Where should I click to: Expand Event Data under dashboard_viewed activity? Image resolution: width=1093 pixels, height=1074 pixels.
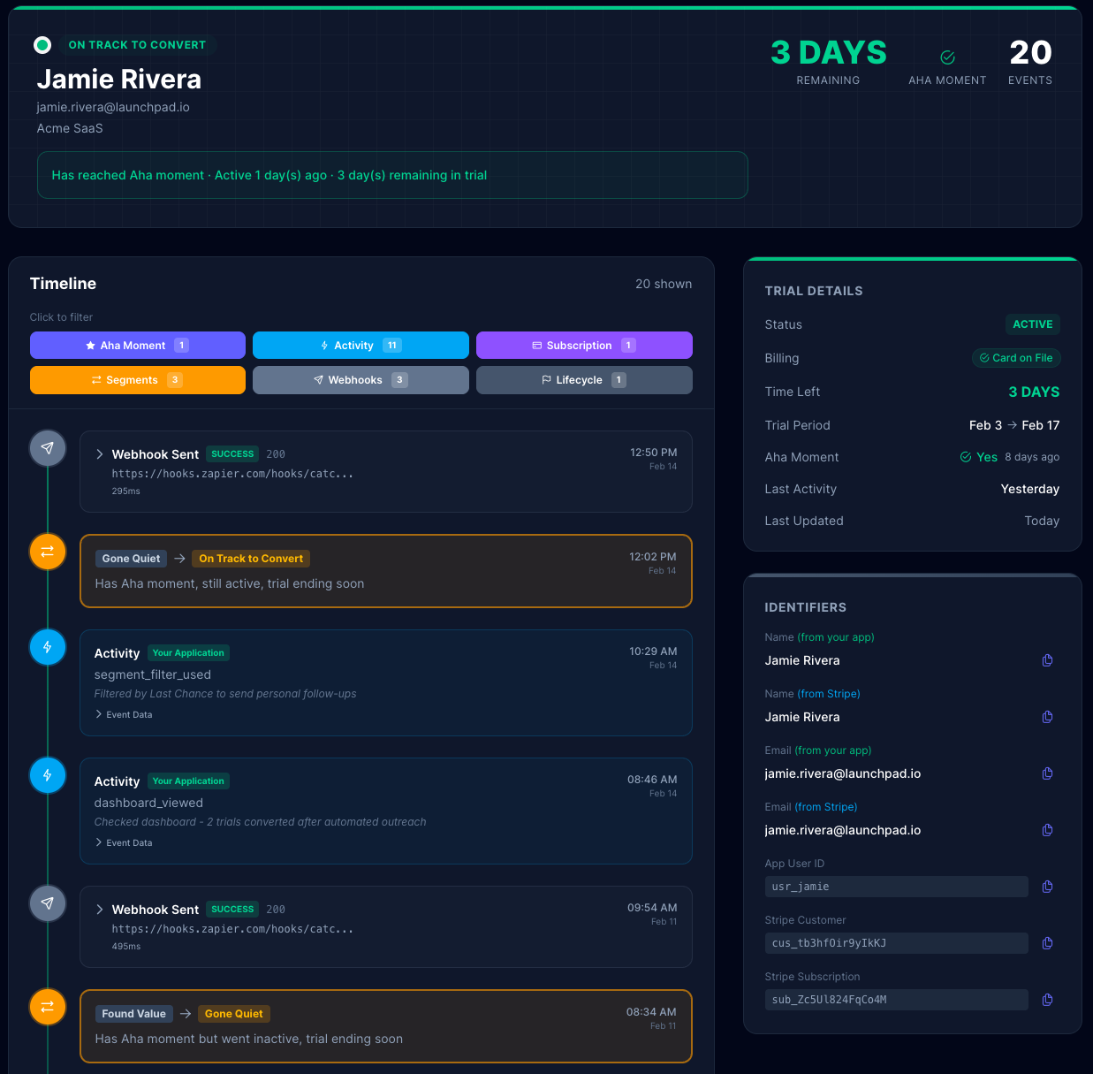[124, 842]
